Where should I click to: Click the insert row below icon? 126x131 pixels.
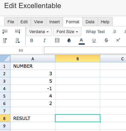point(18,41)
